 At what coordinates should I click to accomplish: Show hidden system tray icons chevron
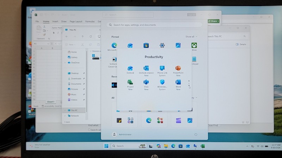247,146
